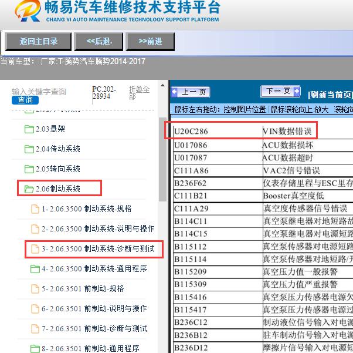
Task: Expand 4-2.06.3500 制动系统-通用程序 folder
Action: pyautogui.click(x=94, y=268)
